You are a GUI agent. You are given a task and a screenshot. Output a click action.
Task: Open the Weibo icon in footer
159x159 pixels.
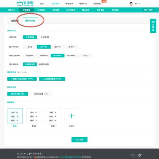click(x=140, y=155)
